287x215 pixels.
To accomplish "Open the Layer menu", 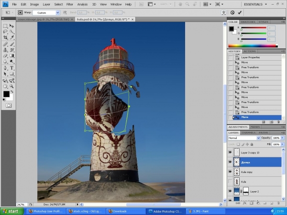I will [x=46, y=4].
